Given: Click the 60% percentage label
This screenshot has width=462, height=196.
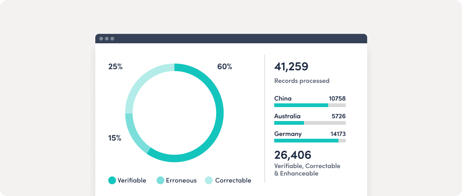Looking at the screenshot, I should (x=224, y=67).
